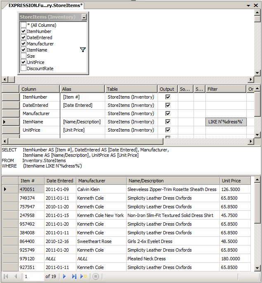Click the current record number field
262x283 pixels.
[33, 276]
